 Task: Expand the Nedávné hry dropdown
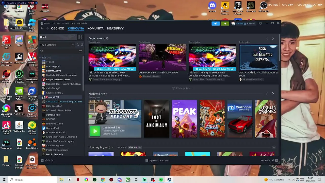[107, 94]
